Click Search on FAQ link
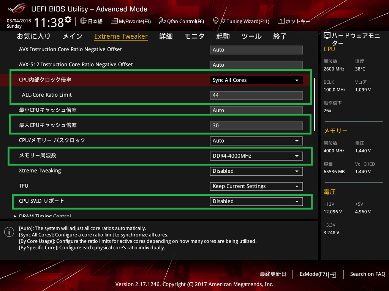389x291 pixels. point(367,274)
